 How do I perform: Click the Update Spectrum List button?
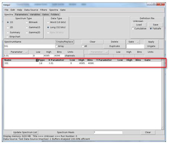pos(25,132)
